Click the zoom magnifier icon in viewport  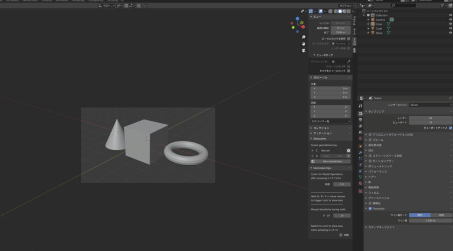click(x=303, y=37)
